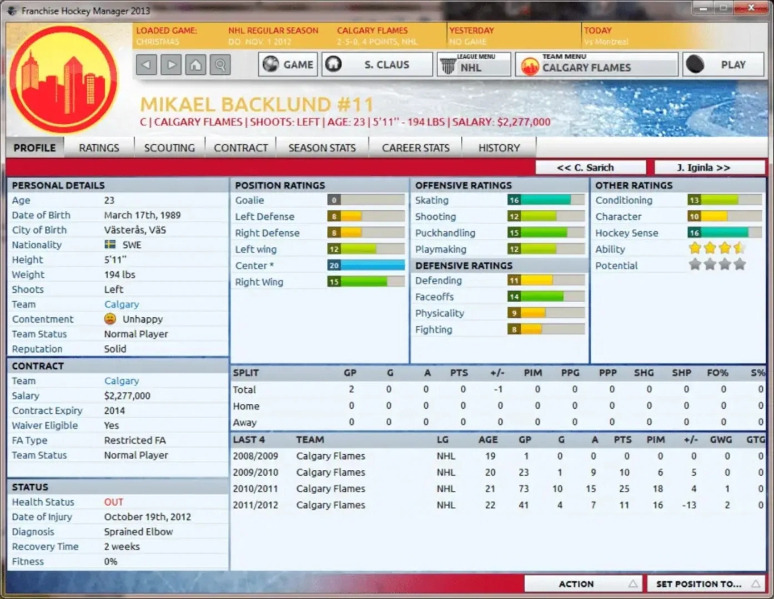Image resolution: width=774 pixels, height=599 pixels.
Task: Open the search magnifier icon
Action: point(220,65)
